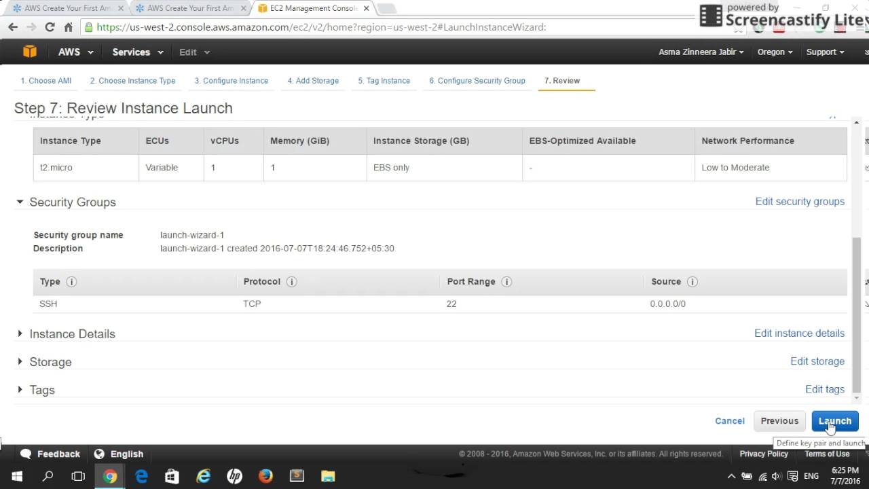Click the browser address bar URL
This screenshot has width=869, height=489.
pyautogui.click(x=321, y=27)
